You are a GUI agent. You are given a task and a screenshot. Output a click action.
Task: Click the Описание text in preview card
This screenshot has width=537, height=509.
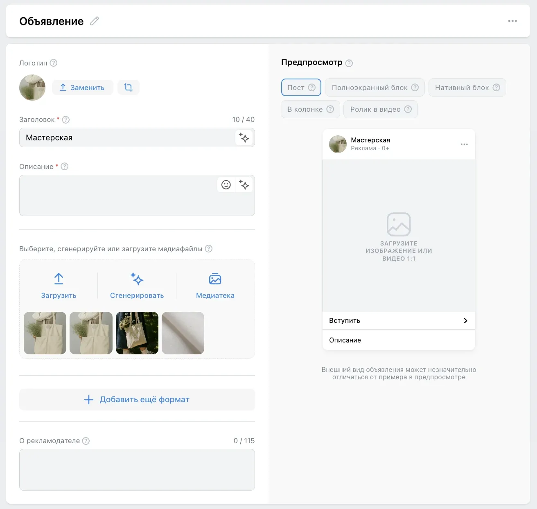point(345,340)
